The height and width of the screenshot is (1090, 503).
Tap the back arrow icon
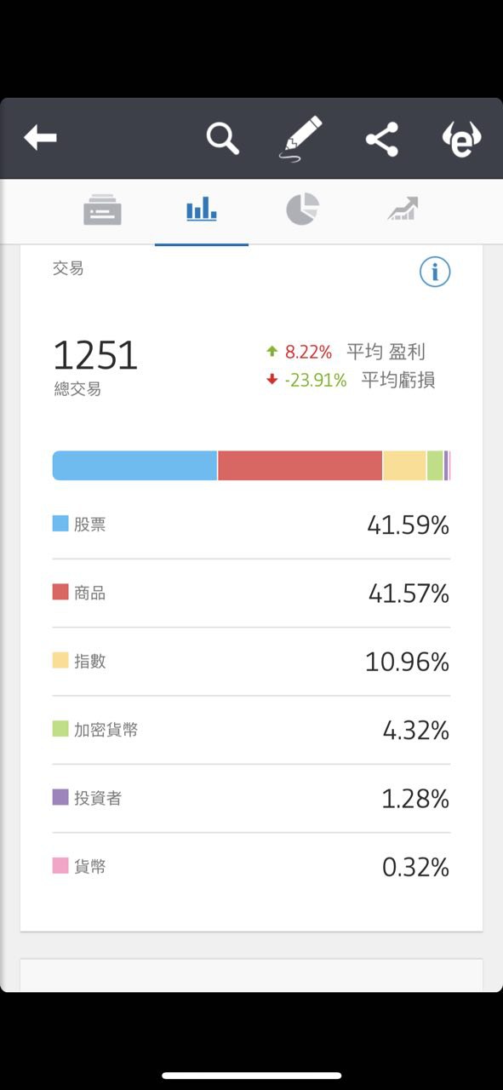[x=40, y=138]
